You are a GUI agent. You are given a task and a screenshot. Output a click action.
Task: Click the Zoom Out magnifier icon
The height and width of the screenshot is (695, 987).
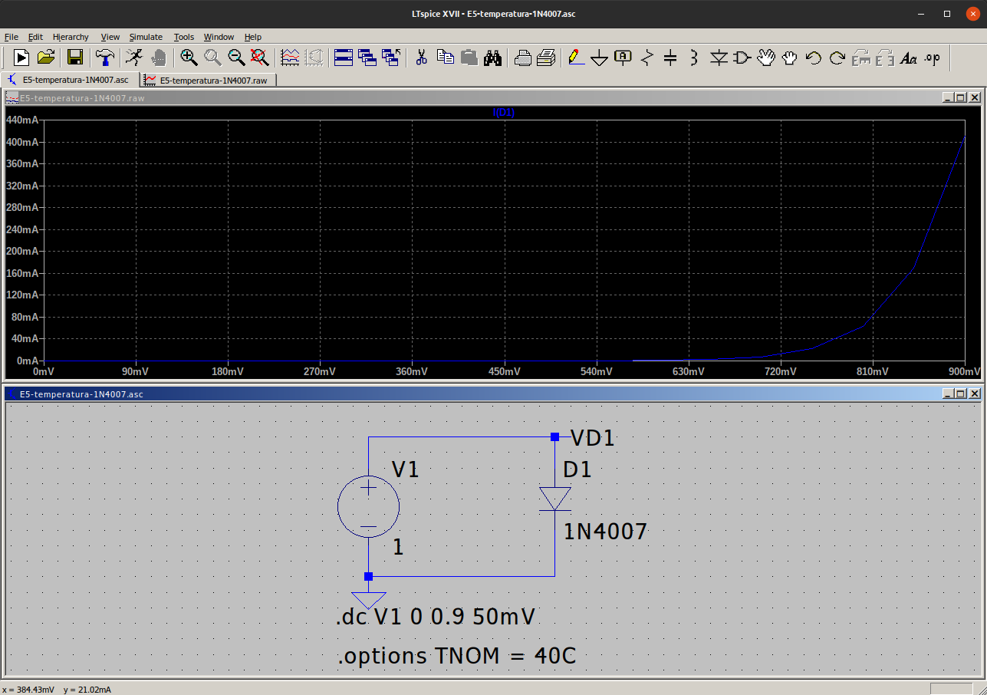pyautogui.click(x=236, y=57)
